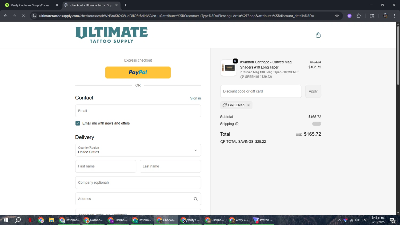Image resolution: width=400 pixels, height=225 pixels.
Task: Click the Subtotal $165.72 amount
Action: click(x=315, y=117)
